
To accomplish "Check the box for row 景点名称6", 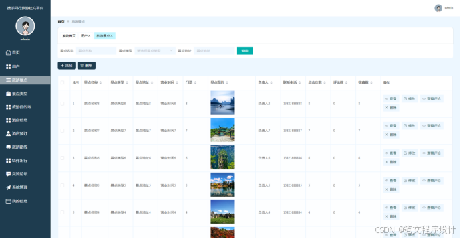I will 62,158.
